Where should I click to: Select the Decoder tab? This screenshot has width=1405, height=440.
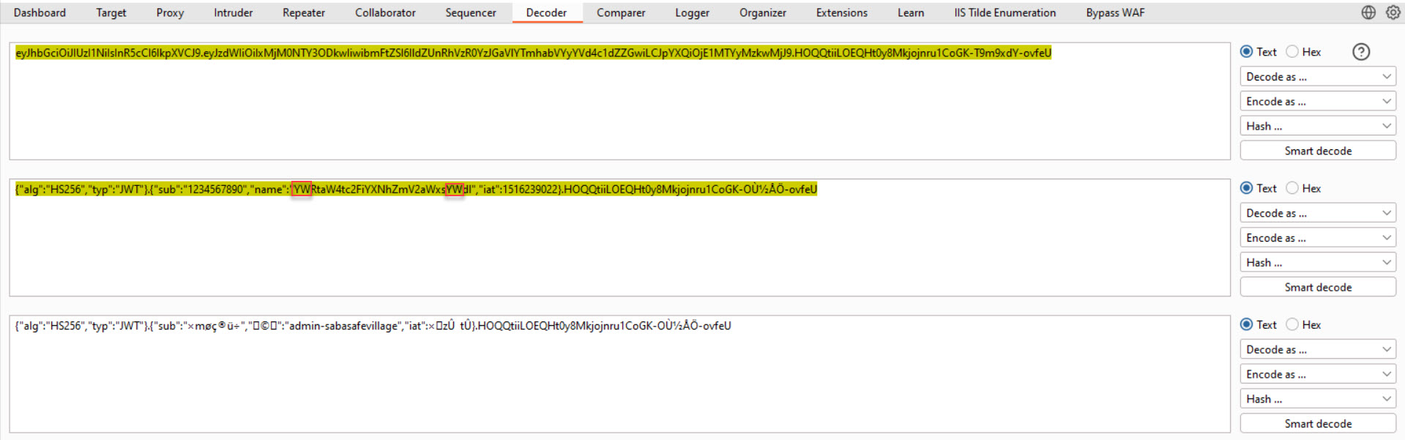pos(546,12)
